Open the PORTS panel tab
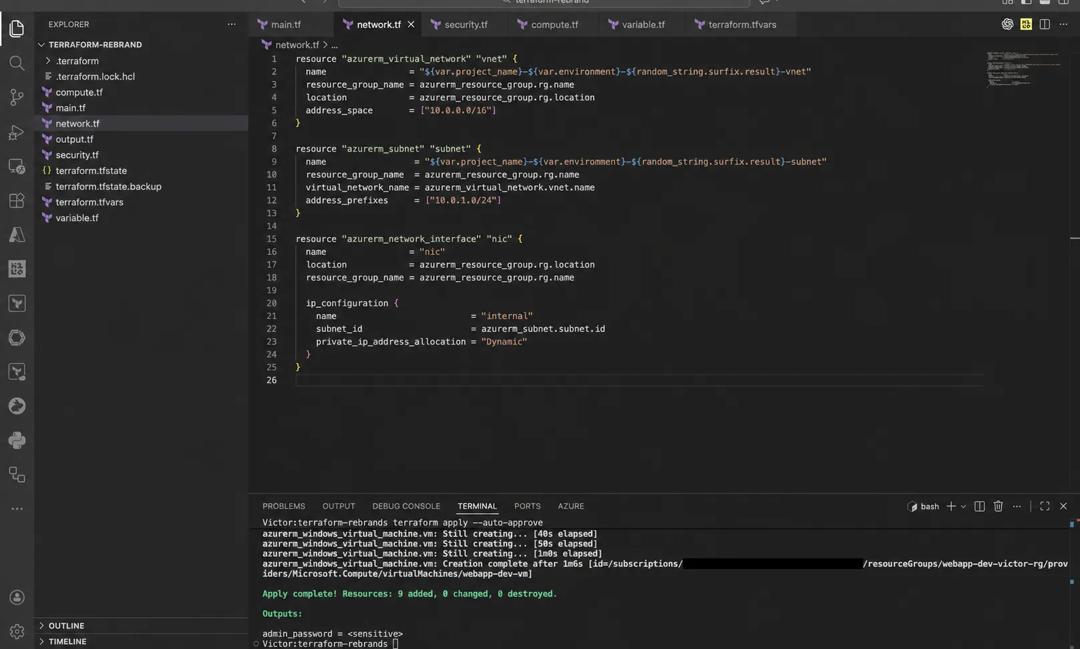1080x649 pixels. tap(527, 506)
